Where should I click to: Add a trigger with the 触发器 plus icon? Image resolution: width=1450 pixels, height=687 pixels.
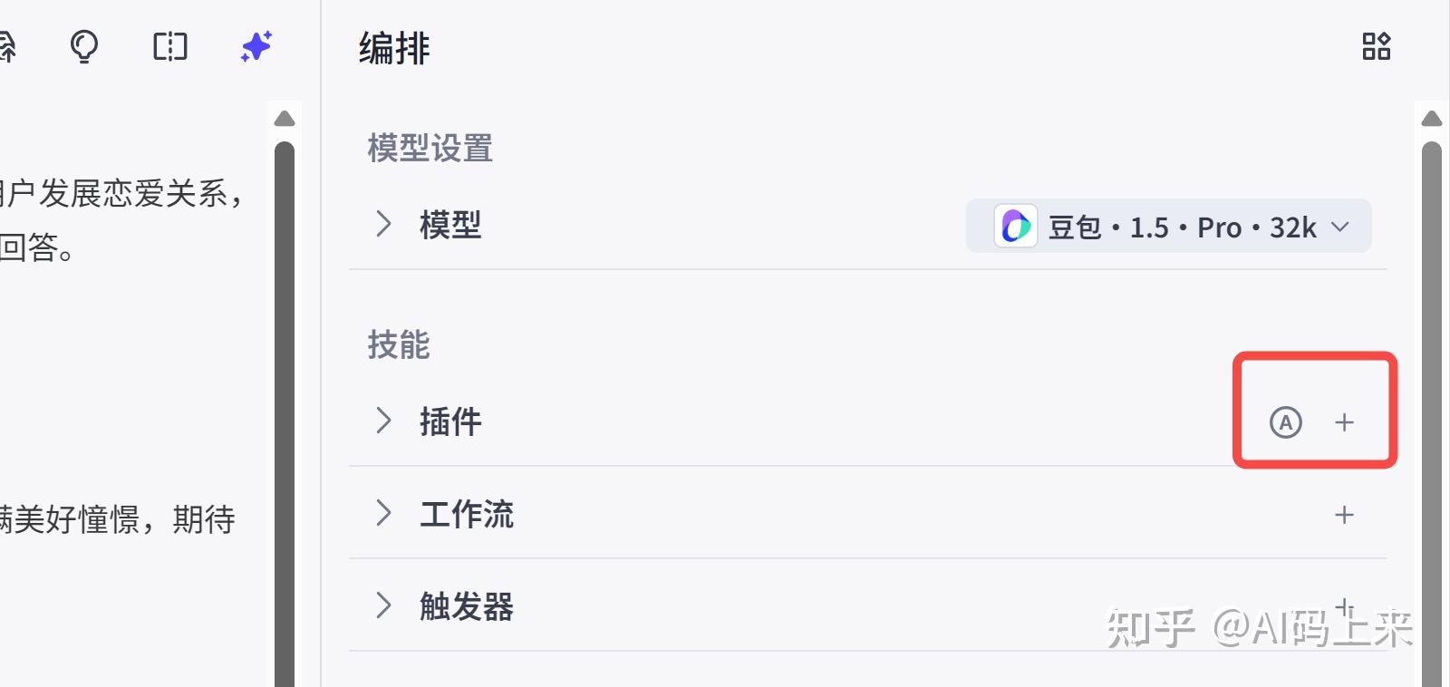[1344, 606]
